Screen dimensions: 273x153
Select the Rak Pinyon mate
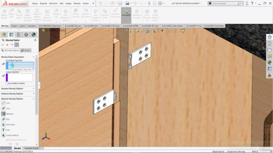pyautogui.click(x=3, y=125)
